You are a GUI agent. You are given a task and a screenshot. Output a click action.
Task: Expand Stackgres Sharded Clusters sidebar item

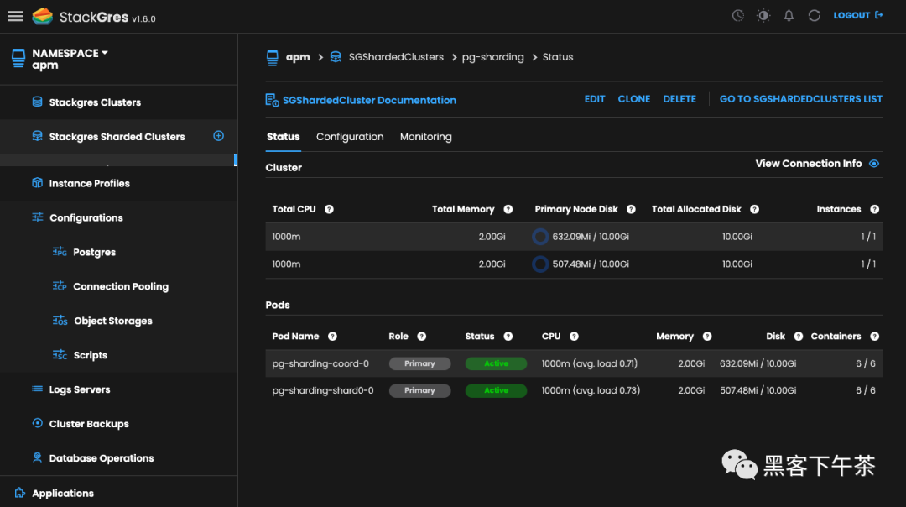(x=117, y=137)
